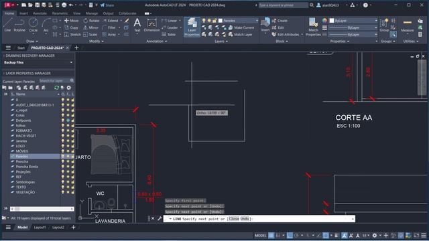Activate the Array command
429x241 pixels.
(x=109, y=34)
